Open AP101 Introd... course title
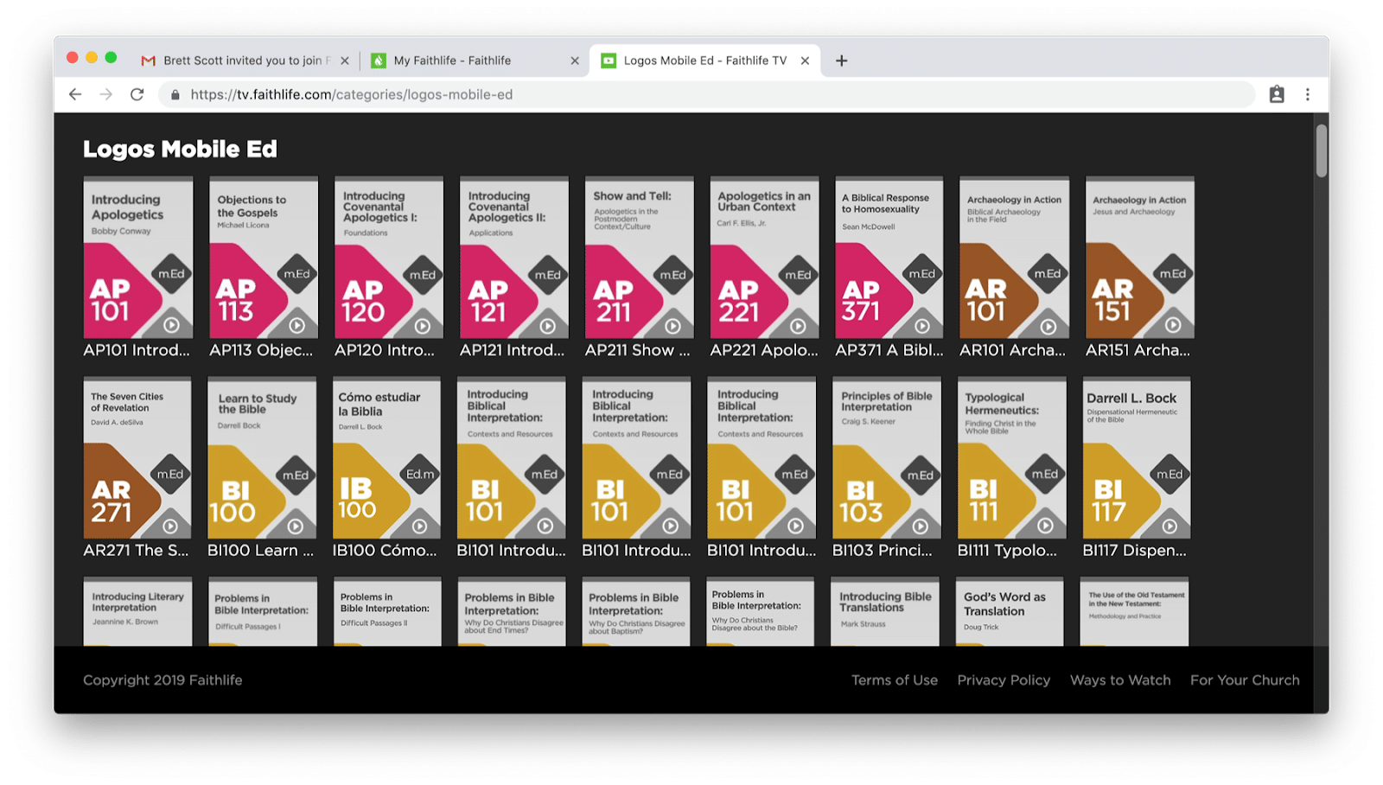Screen dimensions: 1383x785 (x=137, y=350)
